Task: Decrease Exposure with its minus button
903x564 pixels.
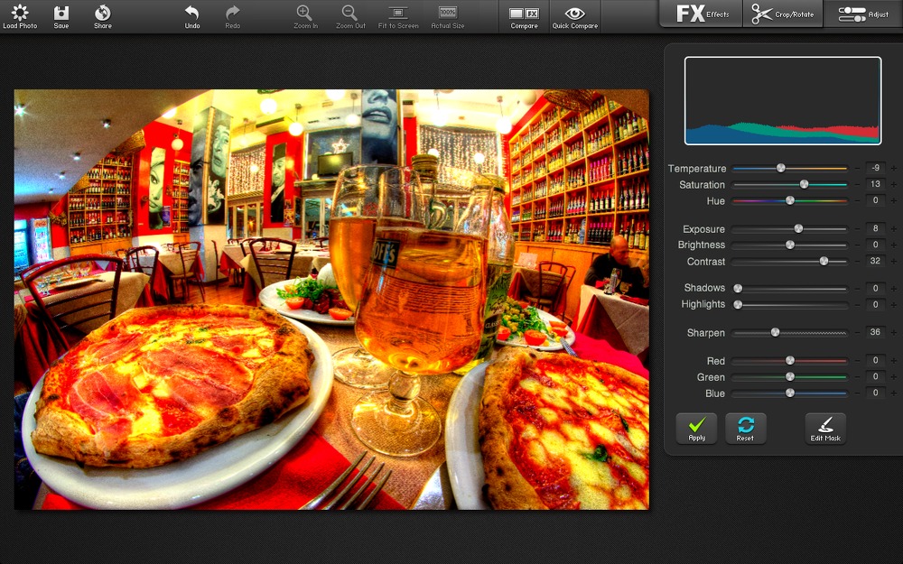Action: coord(858,229)
